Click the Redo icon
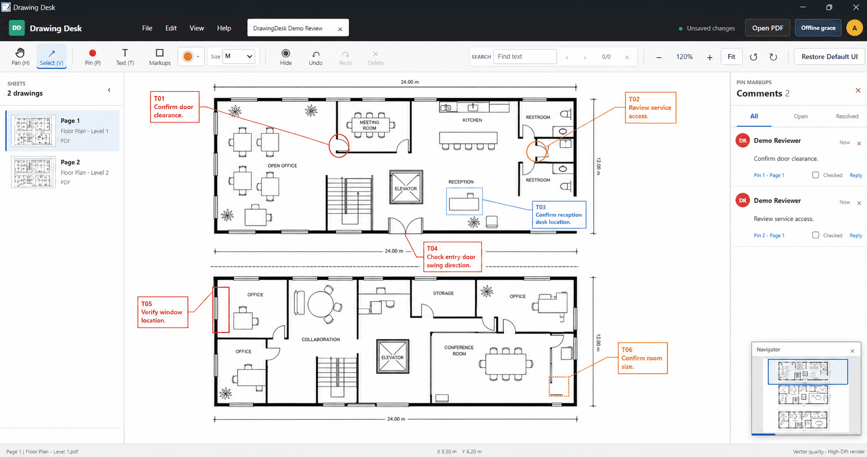Screen dimensions: 867x457 tap(346, 57)
